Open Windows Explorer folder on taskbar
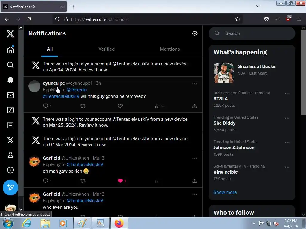Screen dimensions: 306x229 pyautogui.click(x=45, y=223)
